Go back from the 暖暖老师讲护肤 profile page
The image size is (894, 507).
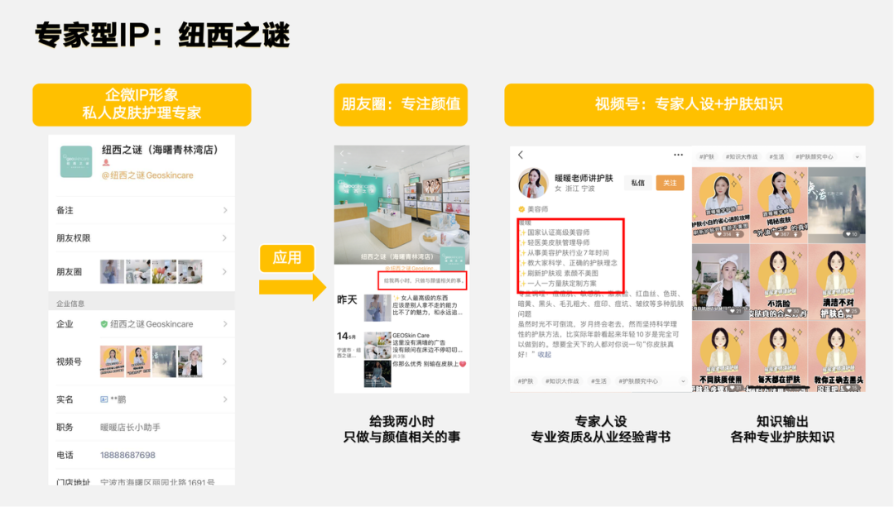521,155
